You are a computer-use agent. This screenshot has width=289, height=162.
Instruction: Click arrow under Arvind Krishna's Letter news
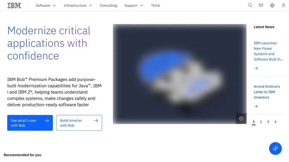256,106
